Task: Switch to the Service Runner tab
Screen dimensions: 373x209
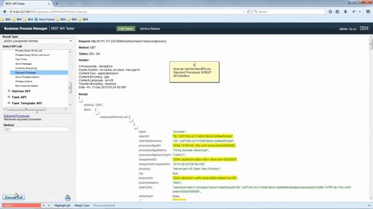Action: click(x=150, y=28)
